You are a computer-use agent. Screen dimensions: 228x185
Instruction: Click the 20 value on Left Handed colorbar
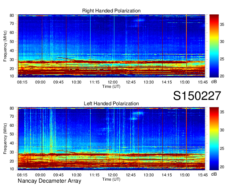[222, 167]
